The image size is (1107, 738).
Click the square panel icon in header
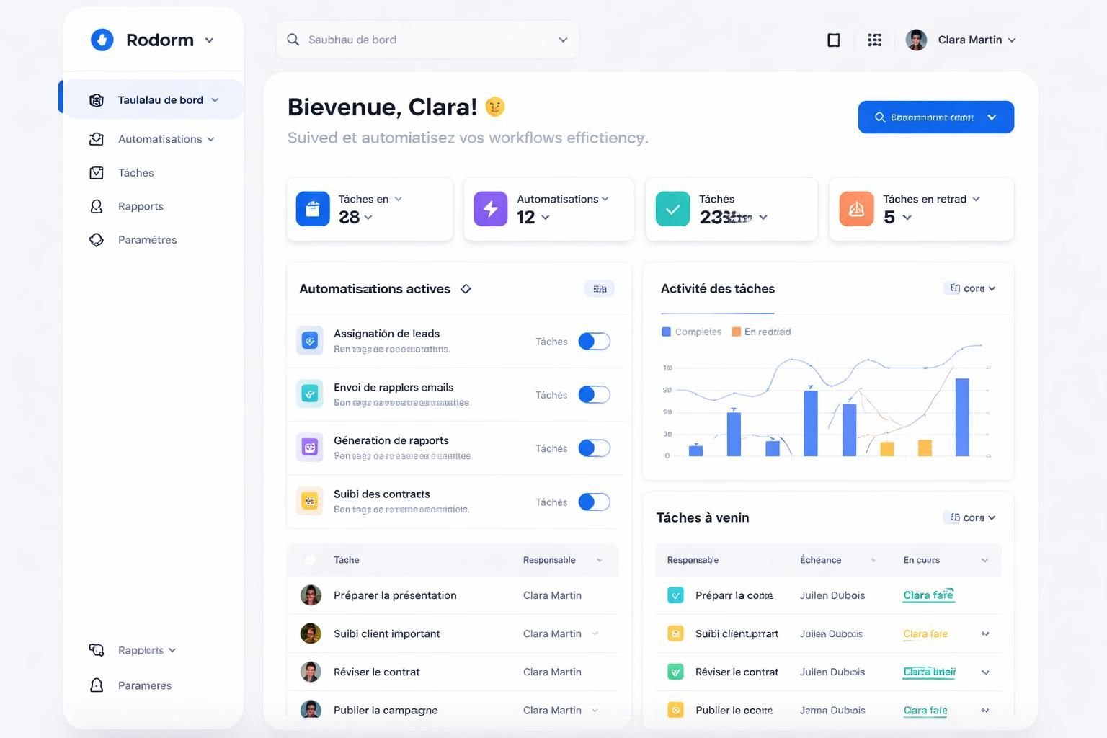pos(833,40)
